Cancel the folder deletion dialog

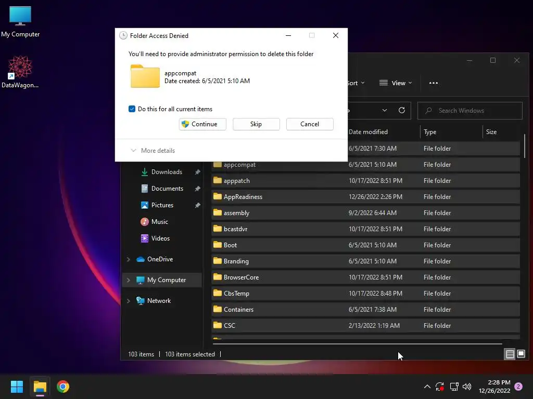[x=310, y=124]
